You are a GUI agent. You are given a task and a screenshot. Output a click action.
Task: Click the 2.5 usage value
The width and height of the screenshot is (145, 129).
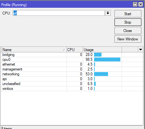click(90, 69)
